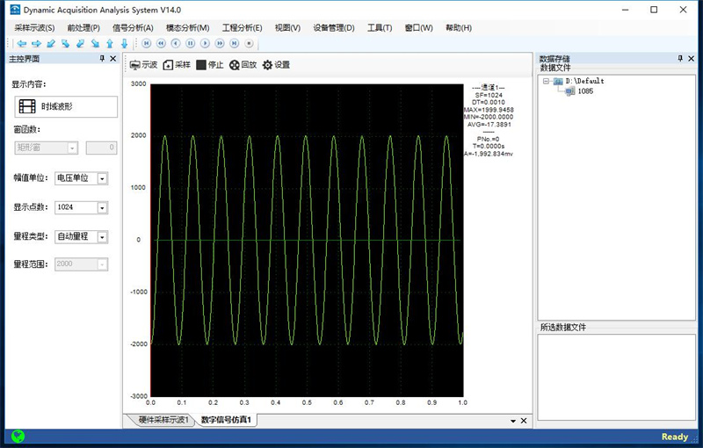Click the window function value field showing 0

101,148
